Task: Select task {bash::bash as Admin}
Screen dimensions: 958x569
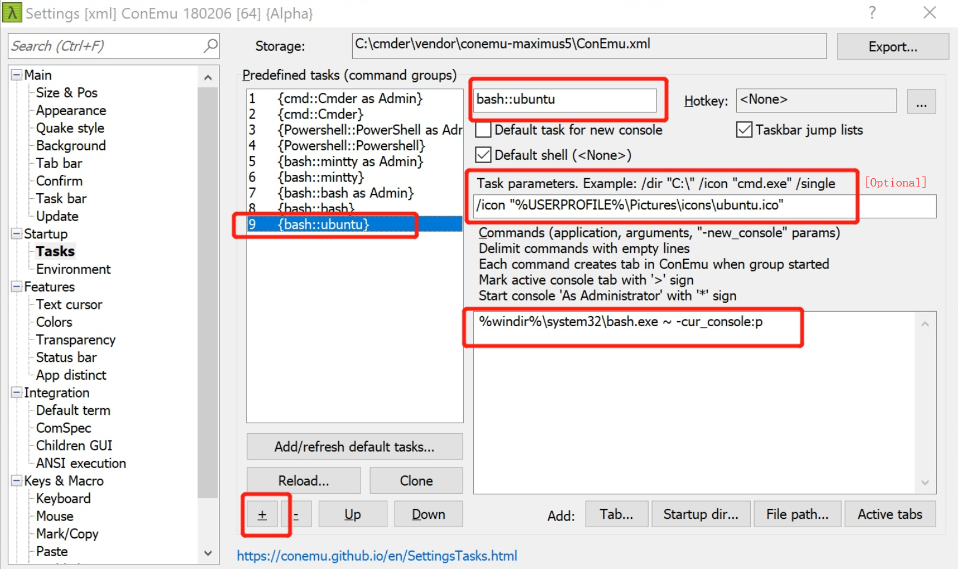Action: 354,193
